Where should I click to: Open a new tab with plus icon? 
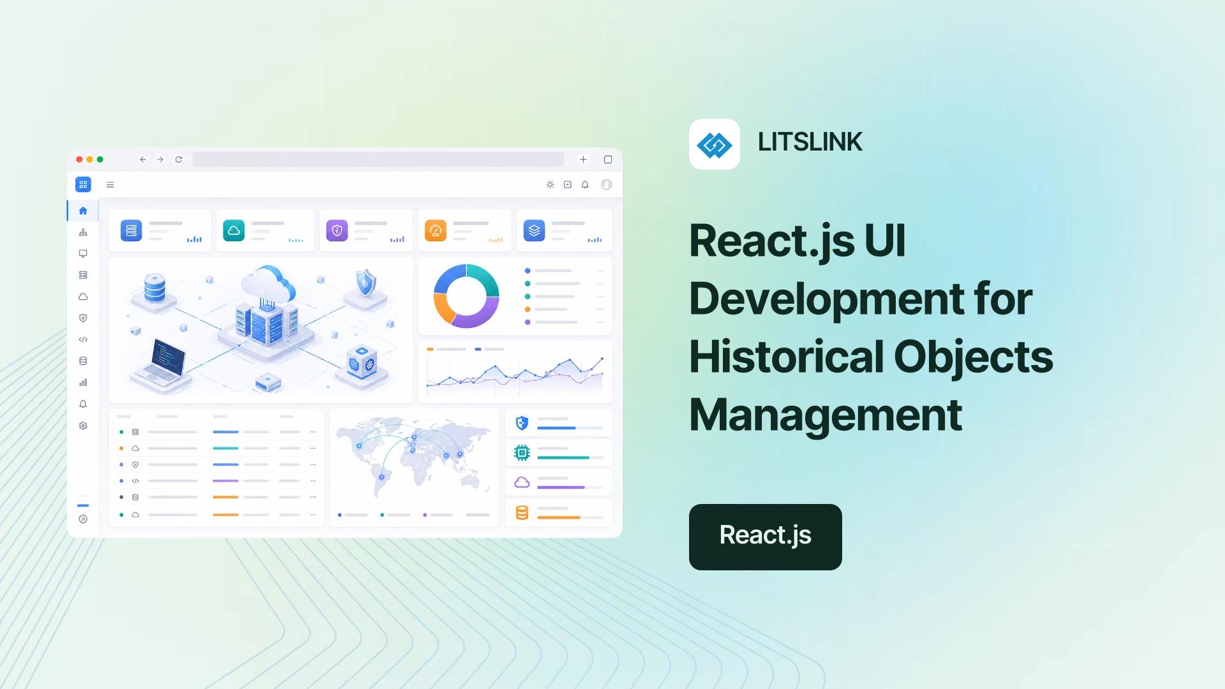[583, 159]
